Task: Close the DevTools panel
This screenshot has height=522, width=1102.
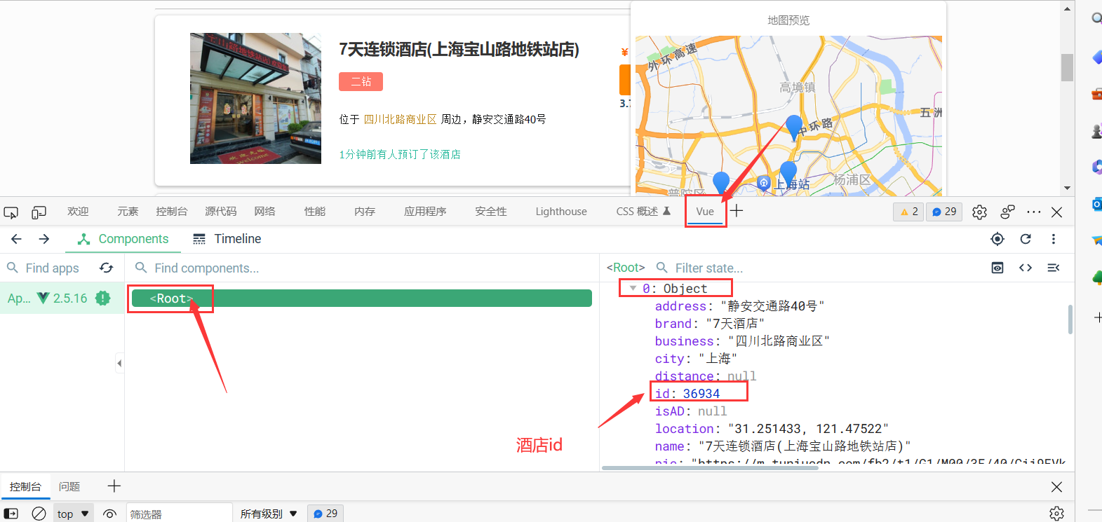Action: tap(1057, 212)
